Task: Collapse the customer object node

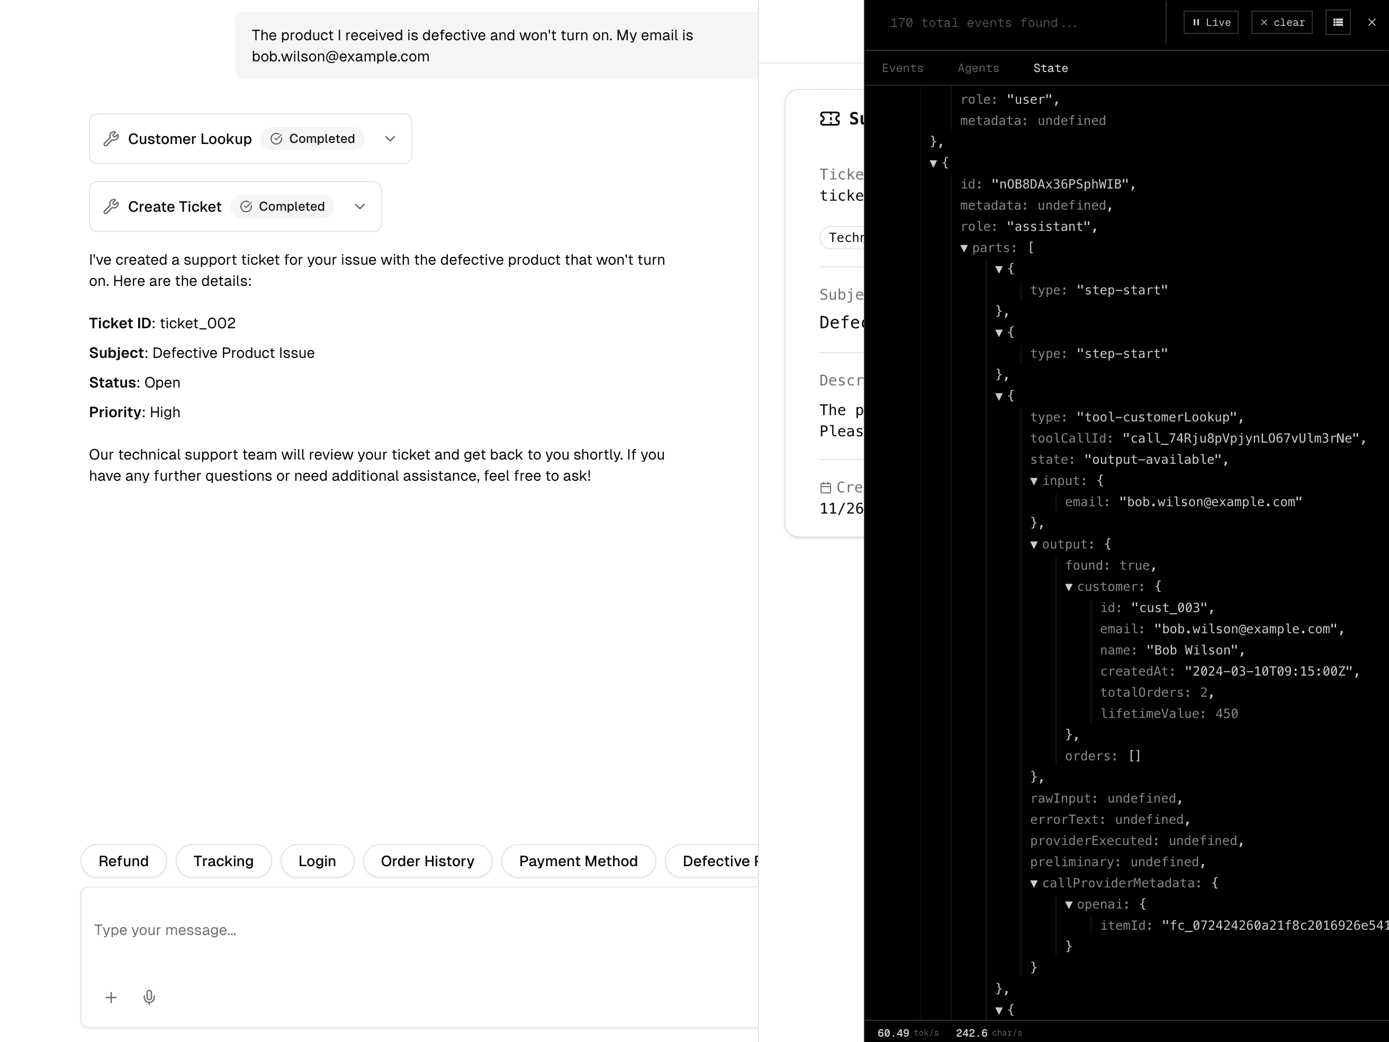Action: [x=1069, y=587]
